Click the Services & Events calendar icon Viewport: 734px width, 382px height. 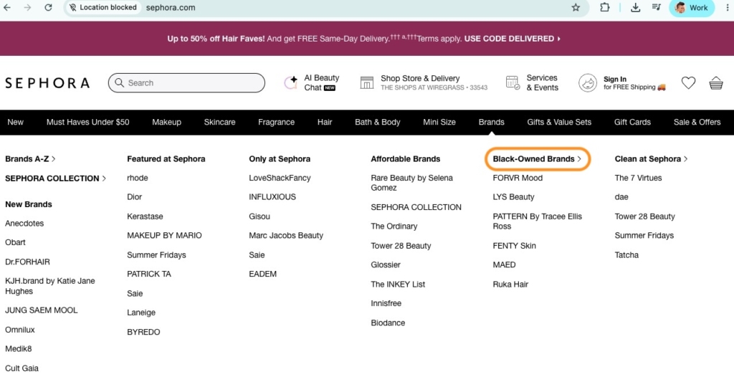[x=513, y=83]
